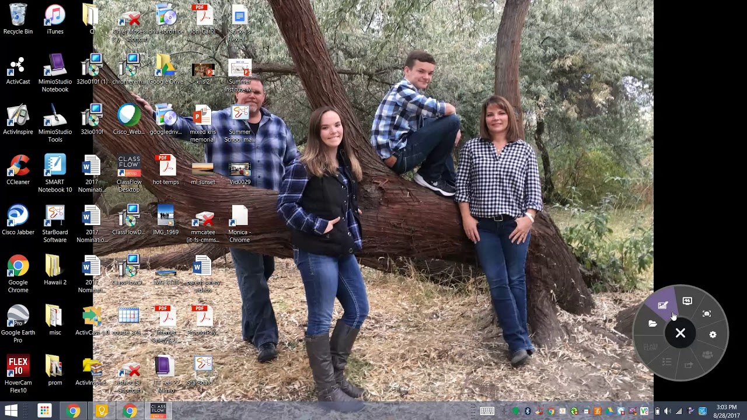Open the ml sunset image file
The width and height of the screenshot is (747, 420).
[203, 173]
